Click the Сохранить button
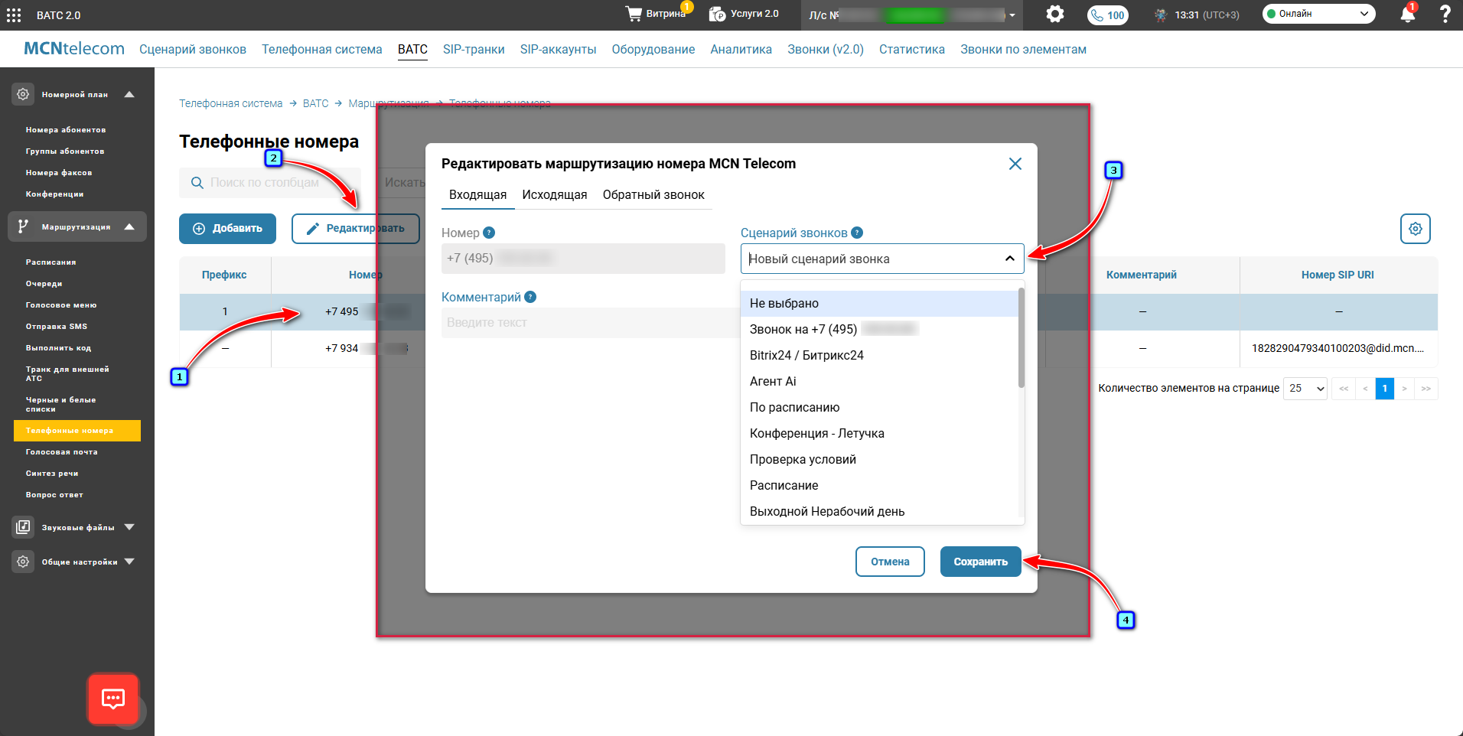The width and height of the screenshot is (1463, 736). tap(980, 562)
